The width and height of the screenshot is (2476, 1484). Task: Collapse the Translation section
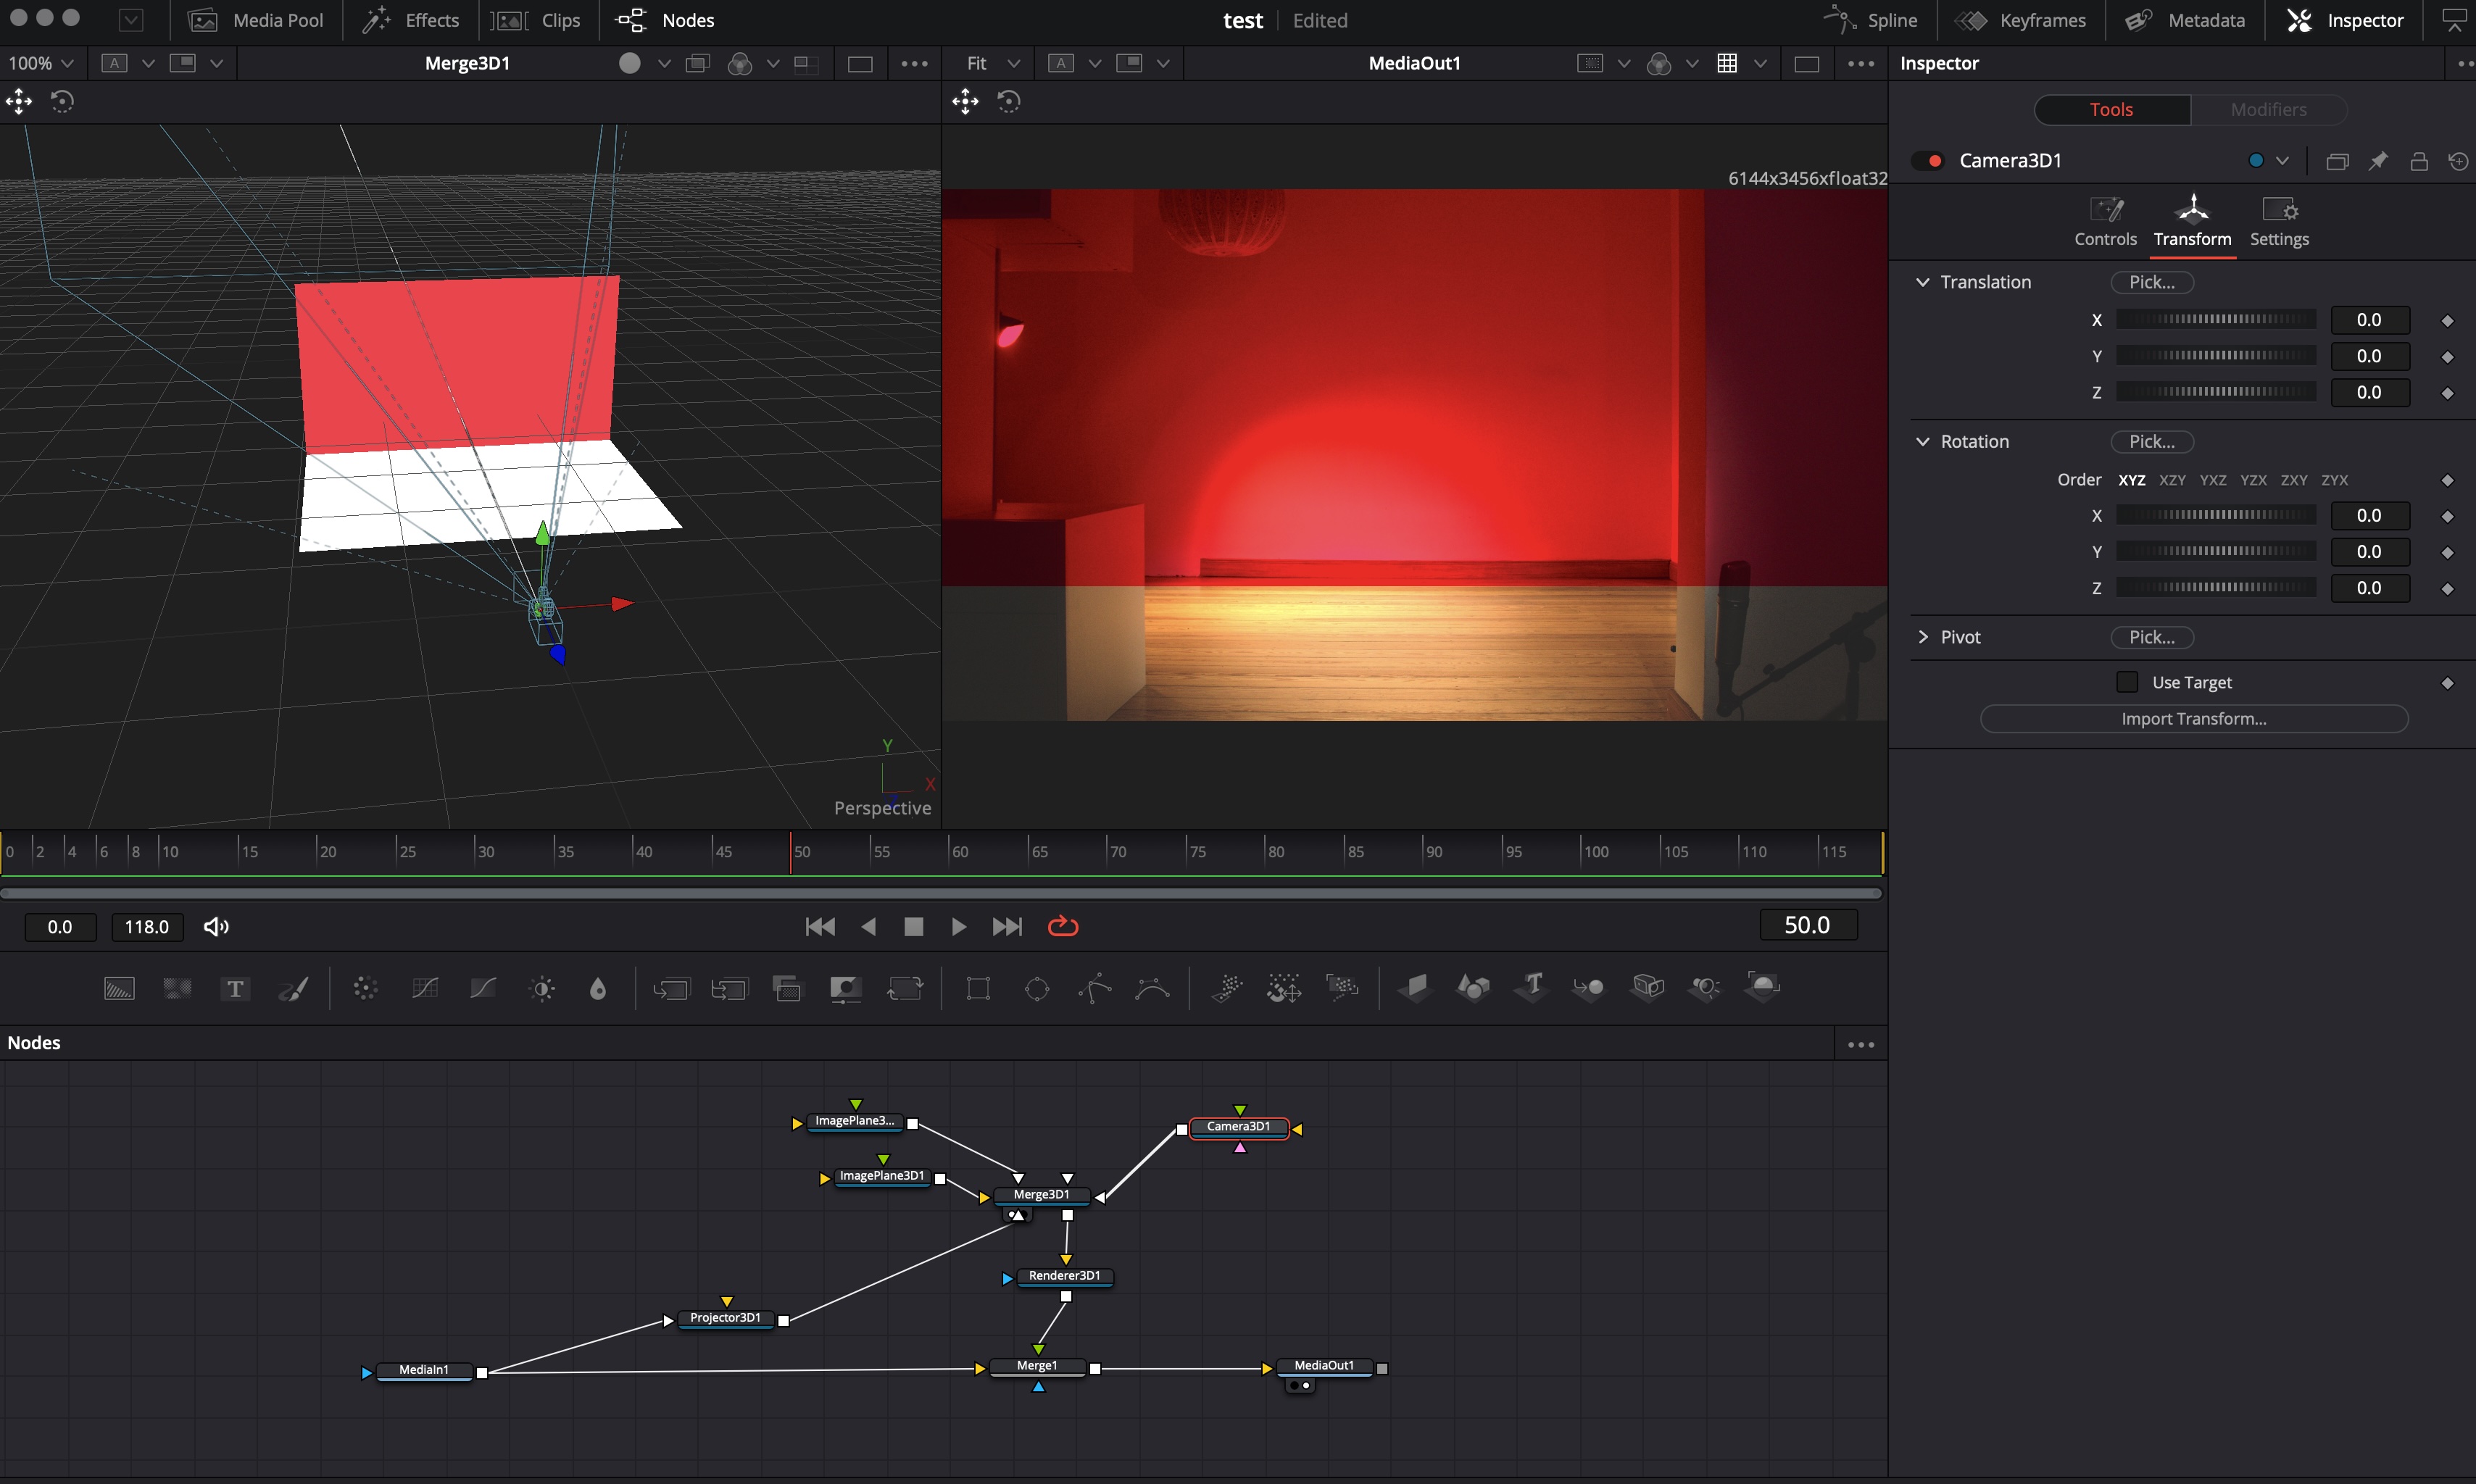tap(1922, 282)
